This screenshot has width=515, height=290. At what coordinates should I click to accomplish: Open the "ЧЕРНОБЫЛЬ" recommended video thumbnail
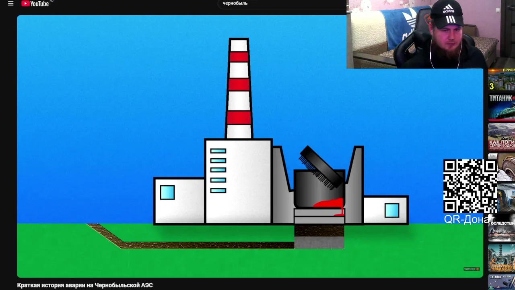click(x=501, y=258)
